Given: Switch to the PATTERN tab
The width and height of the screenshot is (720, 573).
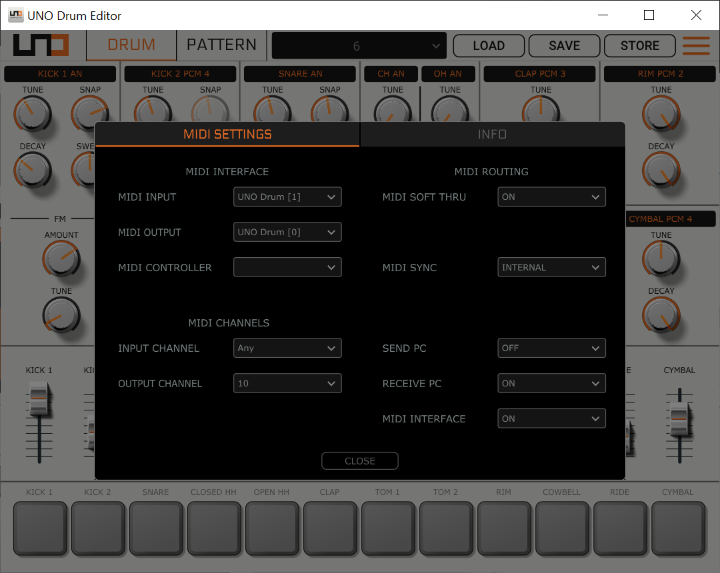Looking at the screenshot, I should pos(222,45).
